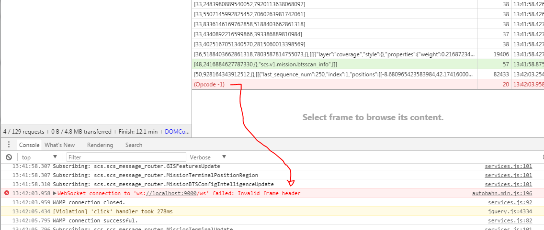Focus the console Filter input field

(126, 157)
